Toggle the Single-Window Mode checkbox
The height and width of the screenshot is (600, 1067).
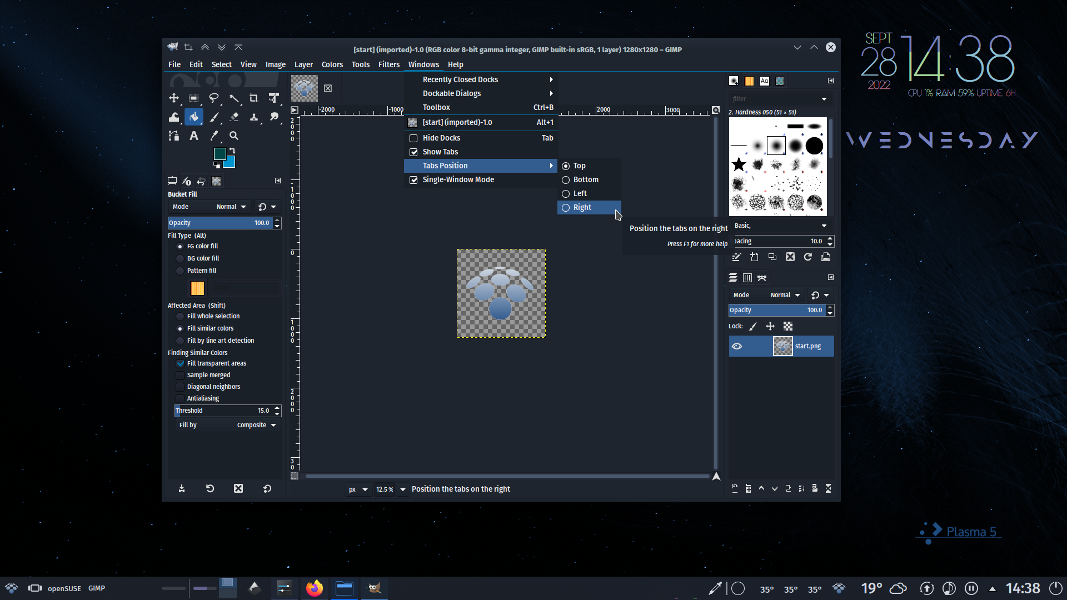[x=413, y=180]
